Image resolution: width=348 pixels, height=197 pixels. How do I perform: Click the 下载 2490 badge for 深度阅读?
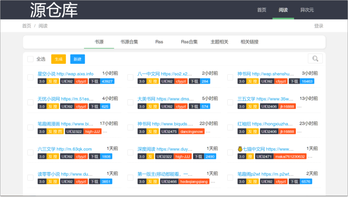[204, 157]
